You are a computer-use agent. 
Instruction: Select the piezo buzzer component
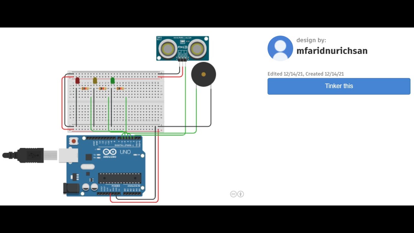(x=203, y=74)
